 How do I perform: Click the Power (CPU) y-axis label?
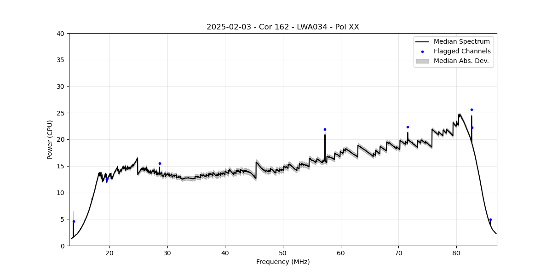tap(50, 139)
